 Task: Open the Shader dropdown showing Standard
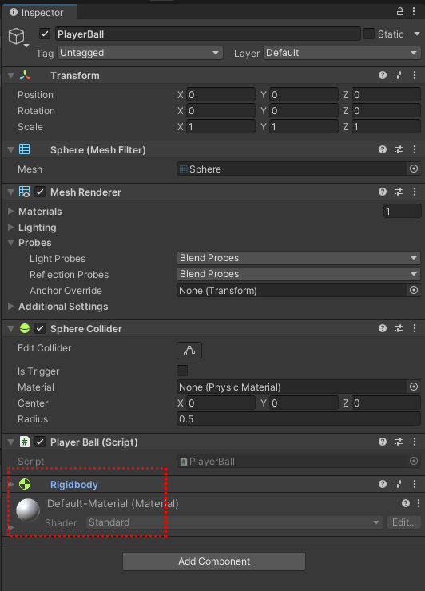coord(234,522)
